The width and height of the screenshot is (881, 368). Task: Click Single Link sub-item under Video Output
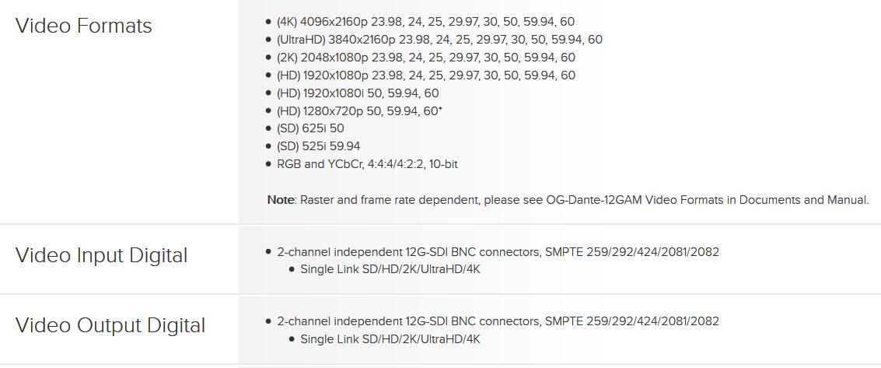pyautogui.click(x=390, y=339)
